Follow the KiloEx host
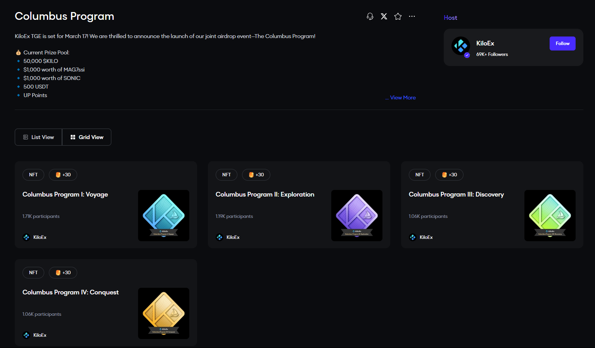Image resolution: width=595 pixels, height=348 pixels. (562, 43)
